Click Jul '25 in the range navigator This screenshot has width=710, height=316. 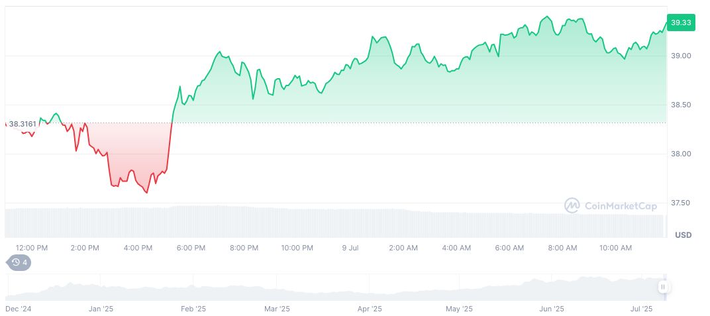pyautogui.click(x=642, y=309)
